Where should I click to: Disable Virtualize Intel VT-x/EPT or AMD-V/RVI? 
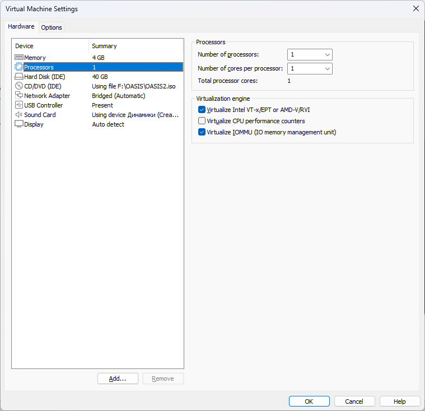pos(202,110)
